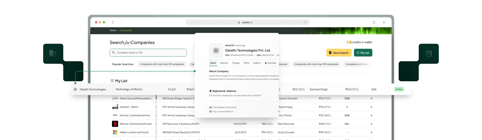Click the BB+ rating cell
Viewport: 482px width, 140px height.
(x=347, y=124)
